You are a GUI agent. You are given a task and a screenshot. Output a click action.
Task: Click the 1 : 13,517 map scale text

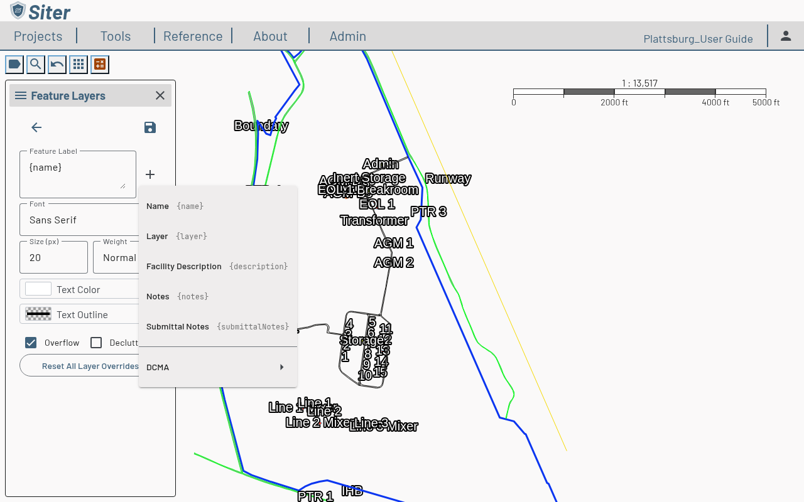[x=639, y=83]
